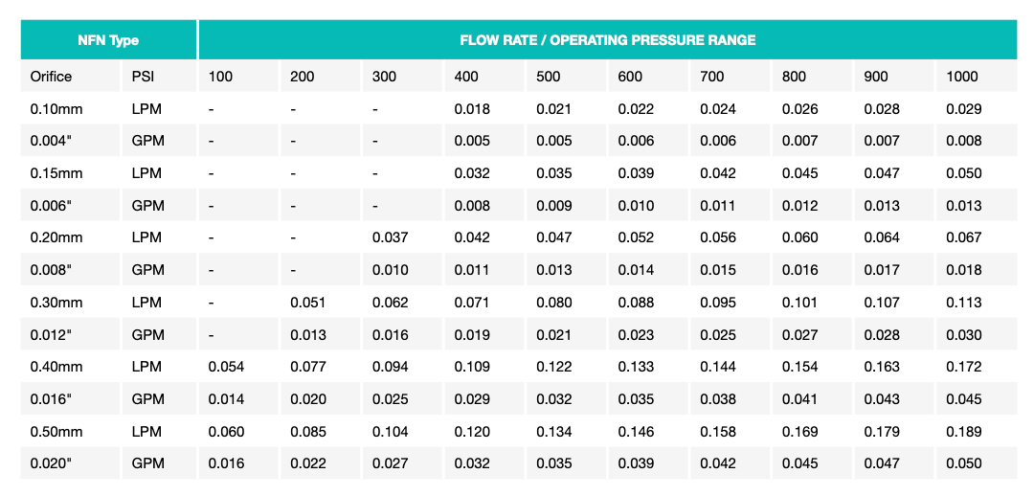The width and height of the screenshot is (1034, 496).
Task: Select the 0.020" orifice row label
Action: [x=52, y=463]
